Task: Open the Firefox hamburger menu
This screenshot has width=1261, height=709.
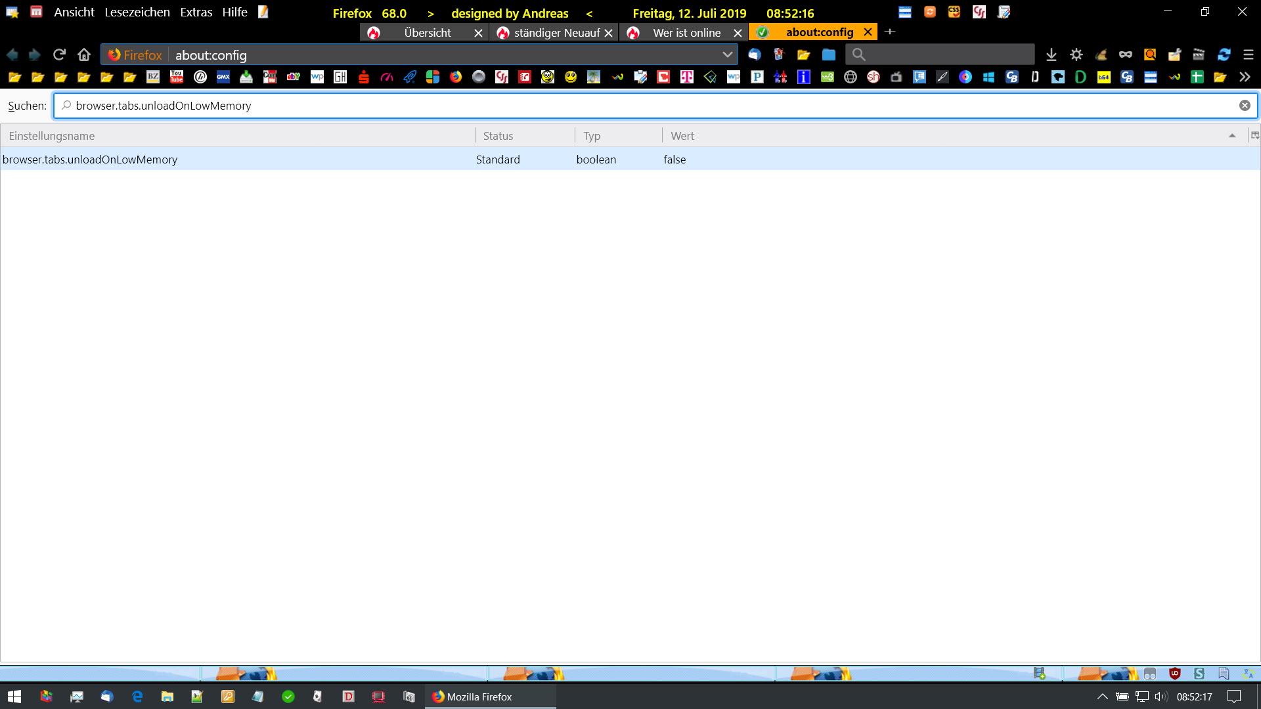Action: pyautogui.click(x=1248, y=55)
